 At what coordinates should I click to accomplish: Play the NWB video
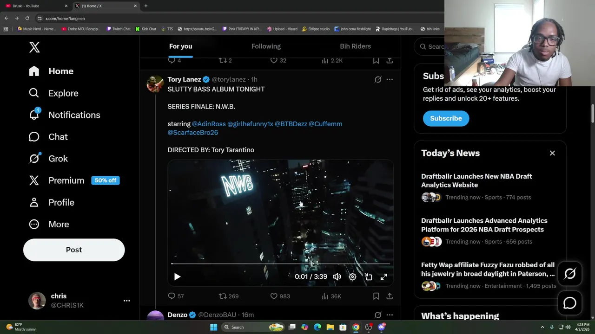[177, 276]
